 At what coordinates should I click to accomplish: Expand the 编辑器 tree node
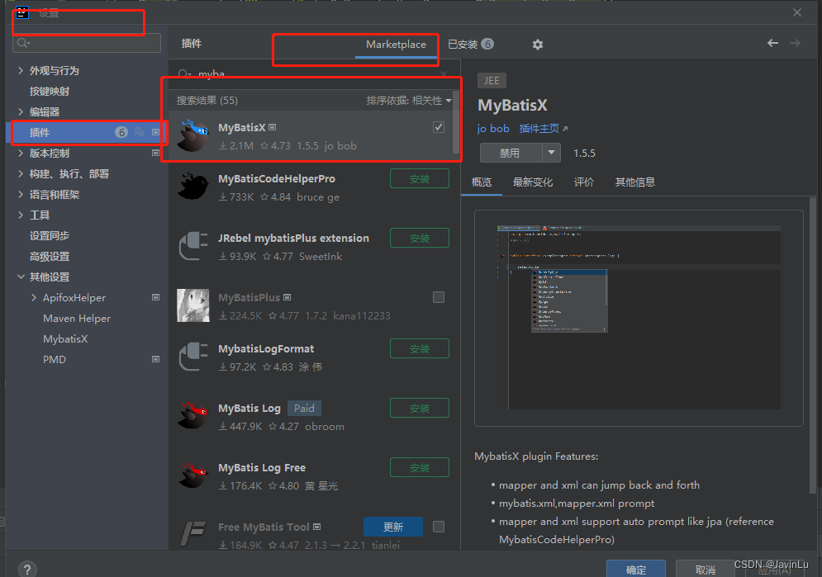coord(21,111)
